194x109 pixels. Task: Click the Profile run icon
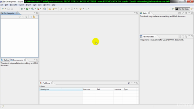[x=32, y=9]
